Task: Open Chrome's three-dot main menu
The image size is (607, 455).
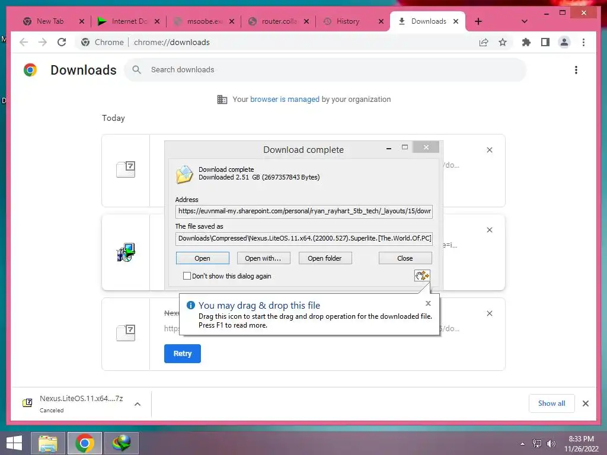Action: point(583,42)
